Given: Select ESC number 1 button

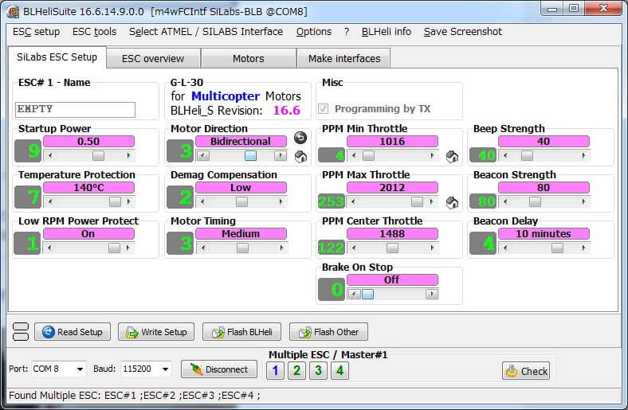Looking at the screenshot, I should coord(275,370).
